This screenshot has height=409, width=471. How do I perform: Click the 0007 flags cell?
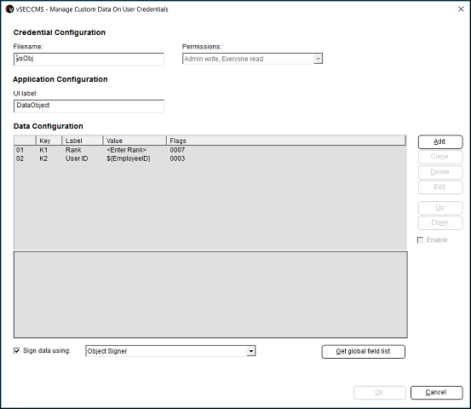pos(177,150)
